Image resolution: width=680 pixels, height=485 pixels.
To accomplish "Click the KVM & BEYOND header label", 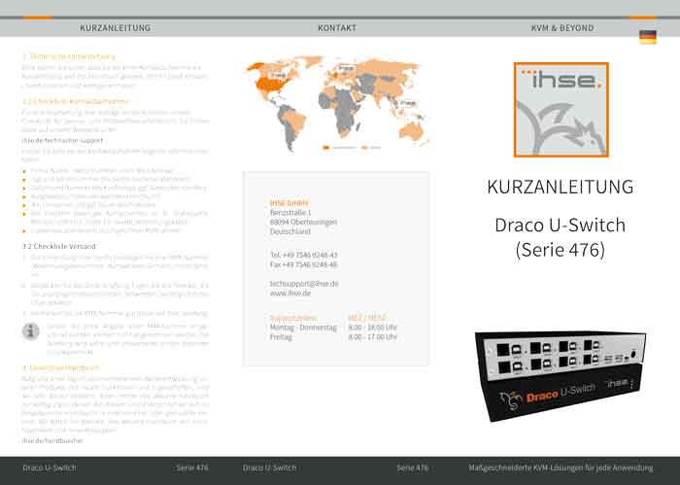I will pos(561,28).
